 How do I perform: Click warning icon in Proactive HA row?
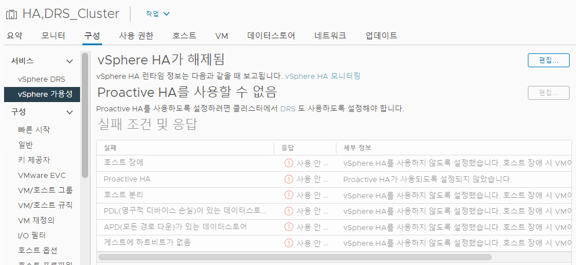pyautogui.click(x=289, y=180)
